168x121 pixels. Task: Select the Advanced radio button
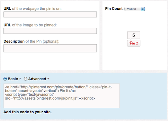(26, 79)
